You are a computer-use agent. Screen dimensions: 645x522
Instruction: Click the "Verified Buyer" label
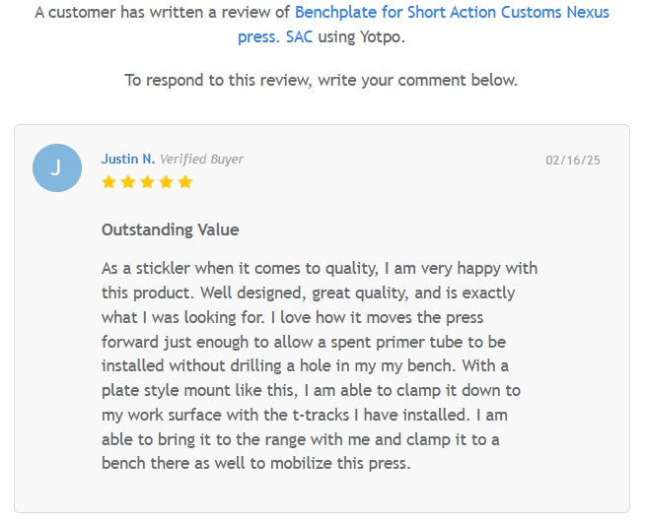click(201, 160)
